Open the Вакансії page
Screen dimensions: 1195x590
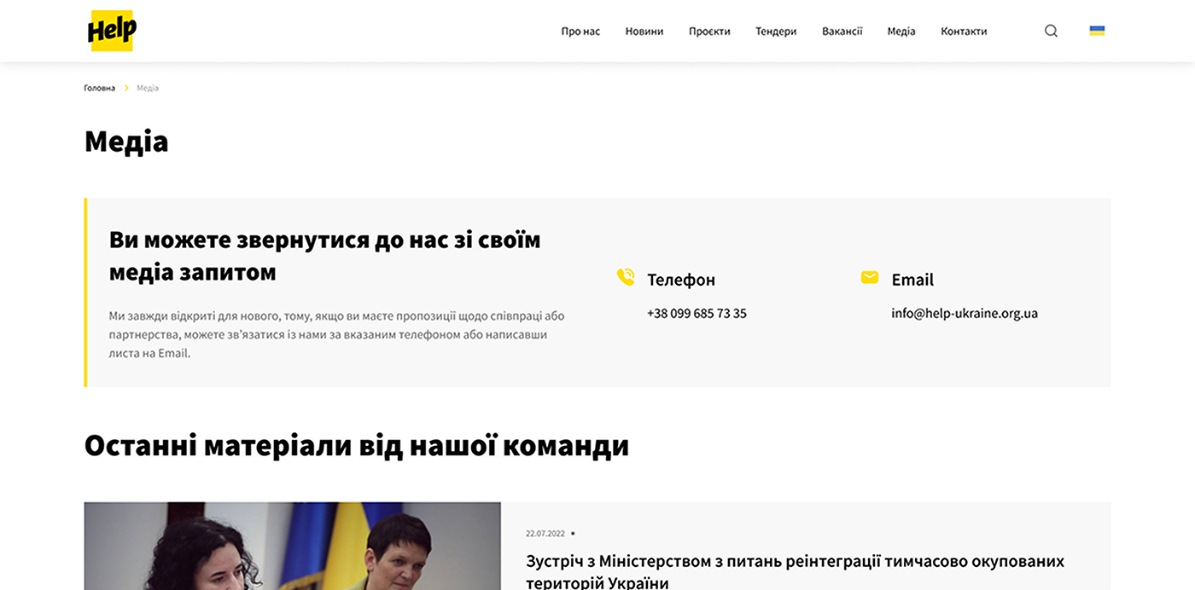(842, 32)
